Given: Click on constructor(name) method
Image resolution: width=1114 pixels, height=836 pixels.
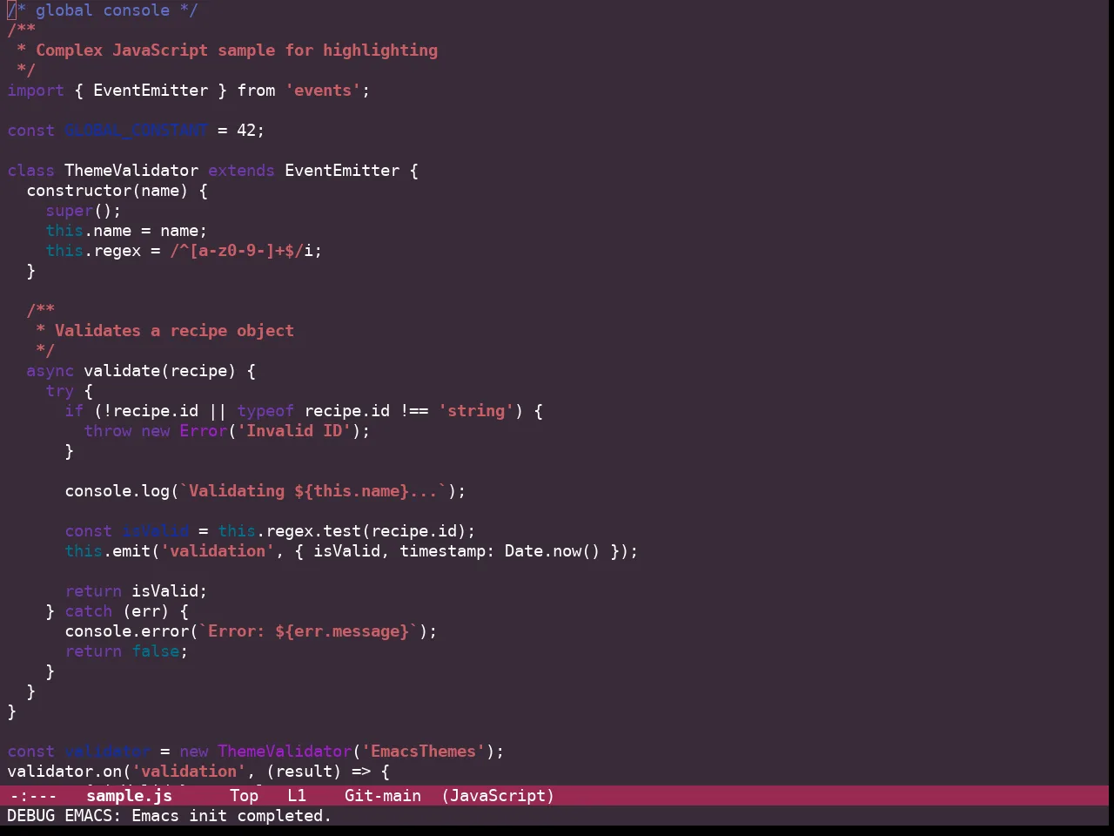Looking at the screenshot, I should pyautogui.click(x=107, y=191).
